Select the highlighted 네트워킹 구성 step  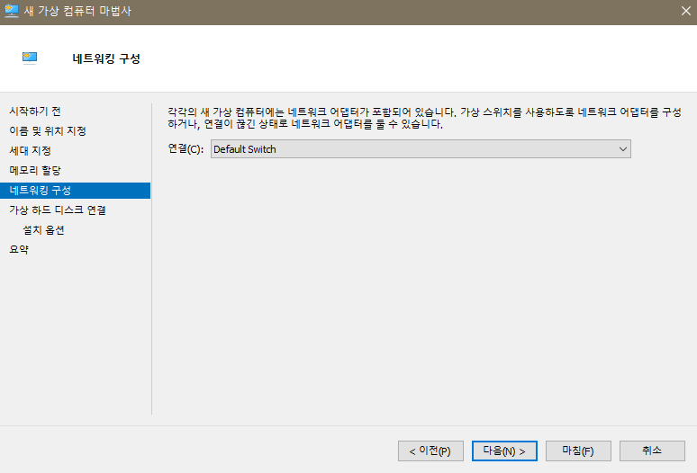click(75, 191)
